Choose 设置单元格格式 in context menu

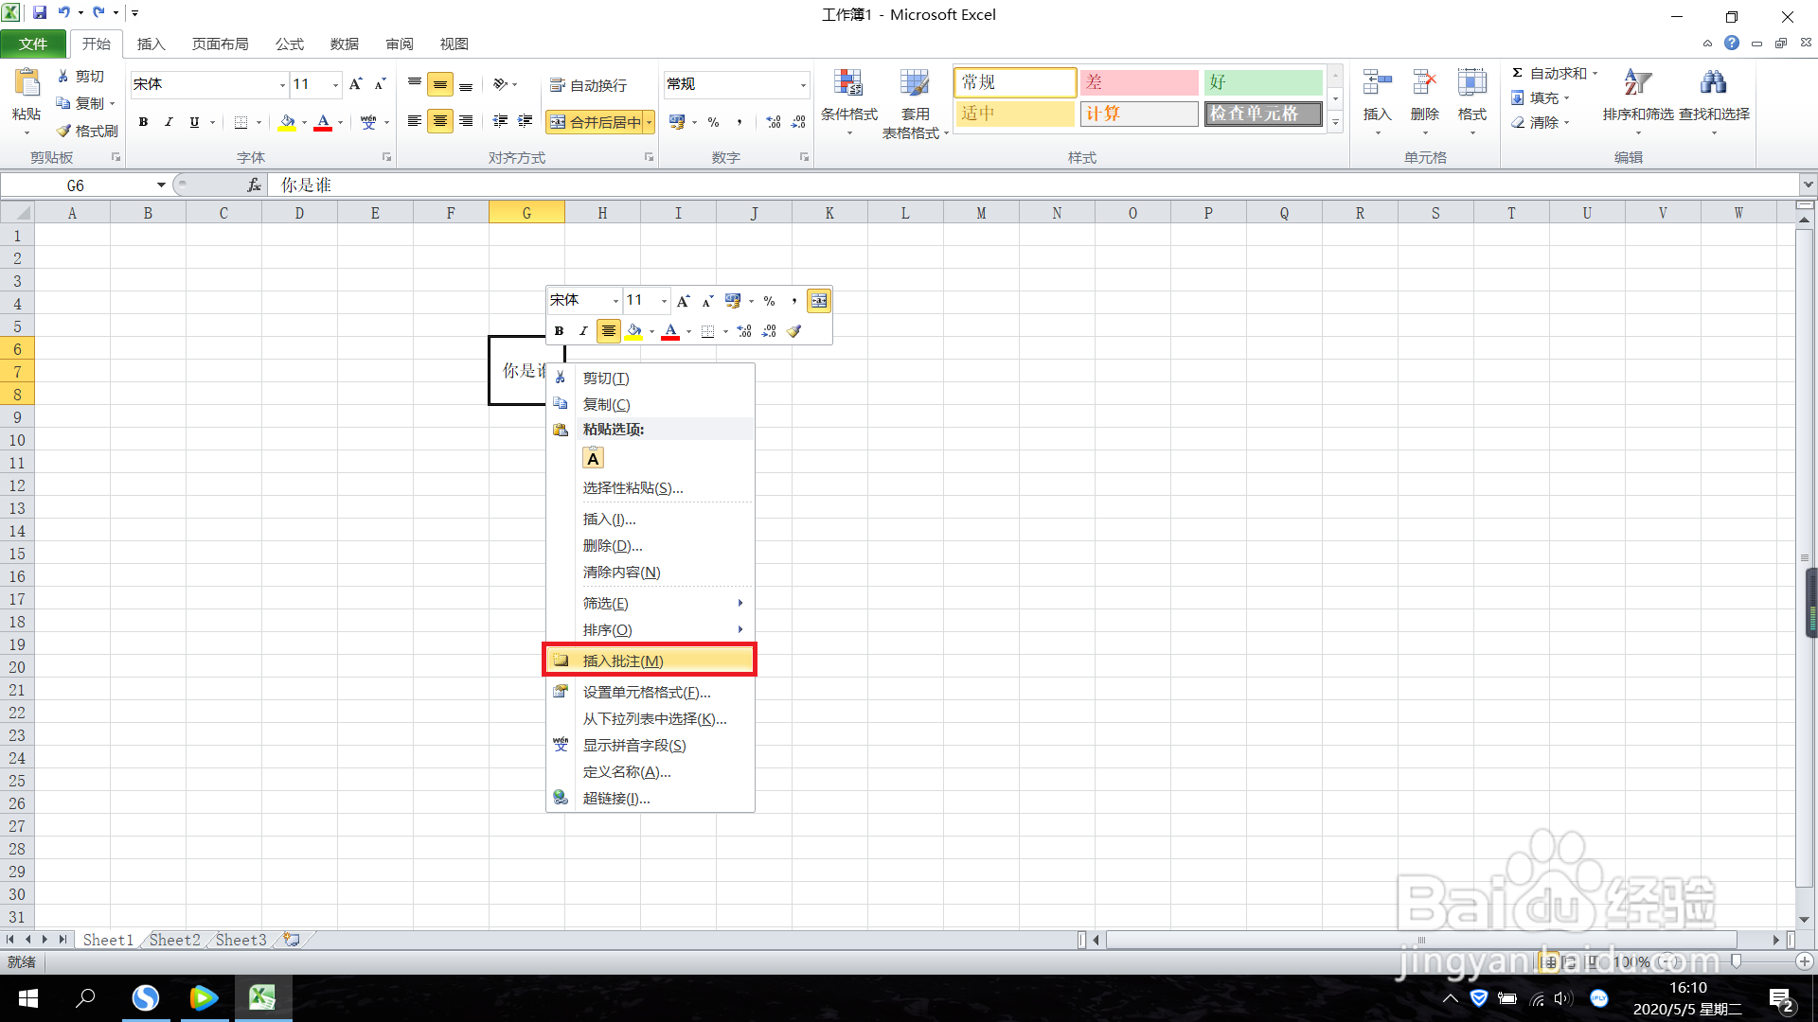pyautogui.click(x=646, y=692)
